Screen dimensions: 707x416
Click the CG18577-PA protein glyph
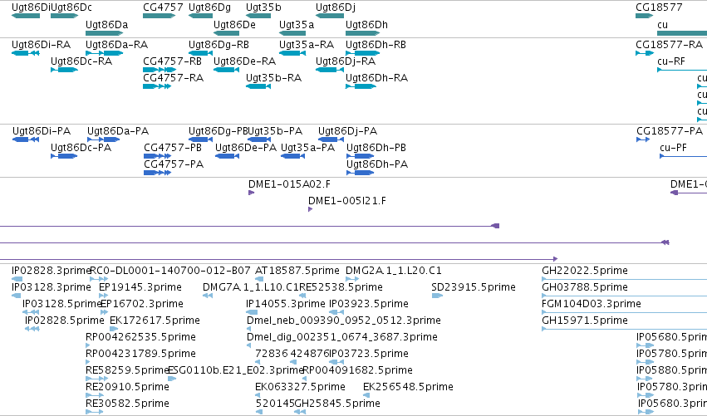[643, 139]
